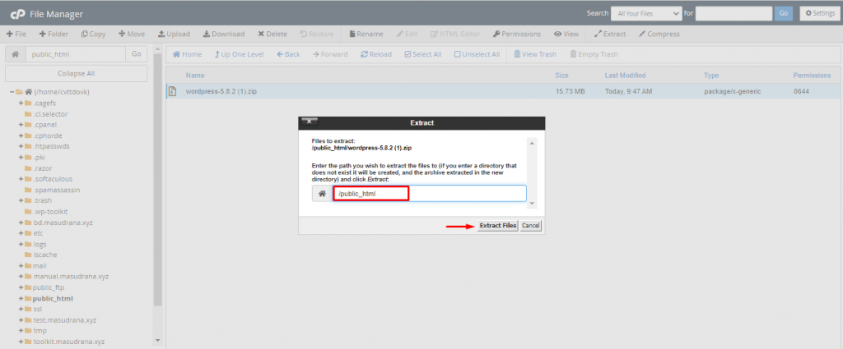
Task: Close the Extract dialog with X button
Action: click(x=310, y=122)
